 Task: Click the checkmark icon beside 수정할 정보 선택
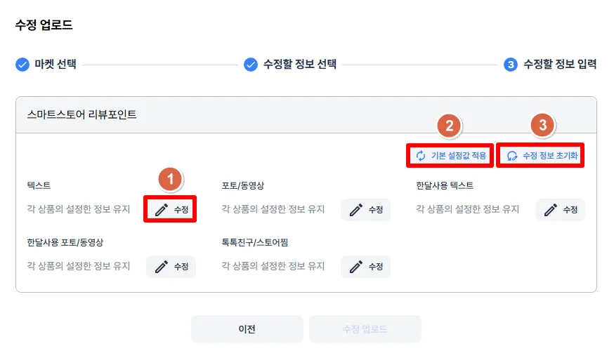251,65
